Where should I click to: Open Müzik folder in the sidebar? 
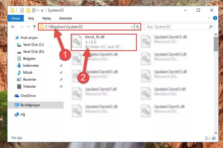point(25,73)
